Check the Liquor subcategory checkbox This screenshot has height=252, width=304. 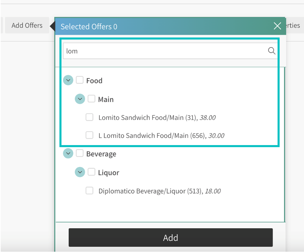91,172
